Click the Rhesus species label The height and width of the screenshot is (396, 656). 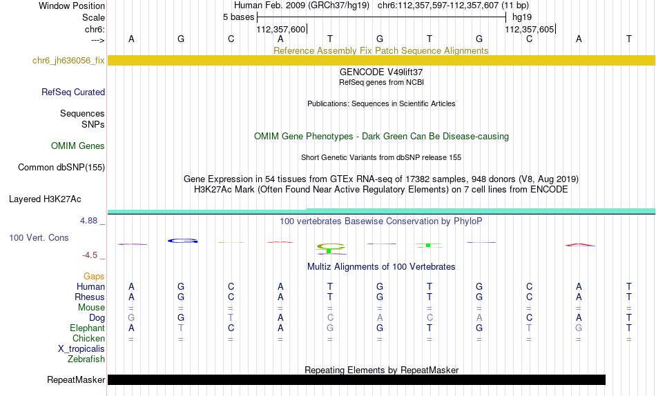tap(90, 297)
